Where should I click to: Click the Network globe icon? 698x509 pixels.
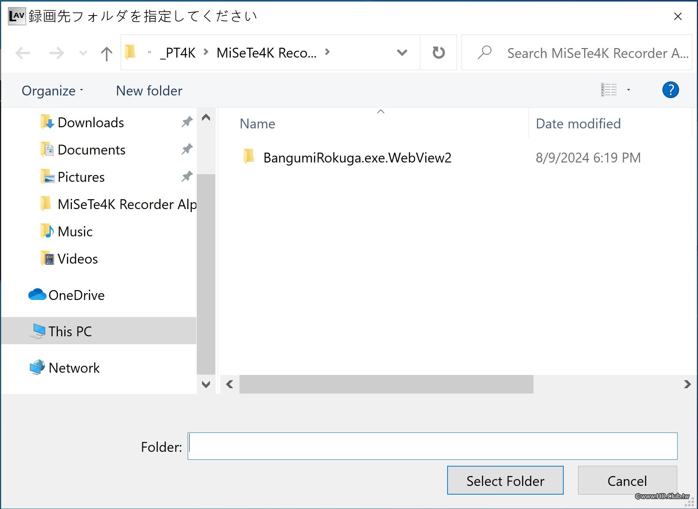tap(37, 367)
